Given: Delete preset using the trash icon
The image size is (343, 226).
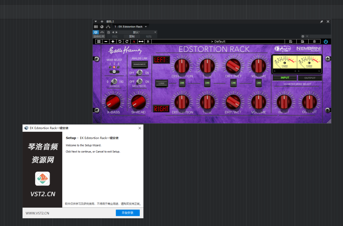Looking at the screenshot, I should pos(314,42).
